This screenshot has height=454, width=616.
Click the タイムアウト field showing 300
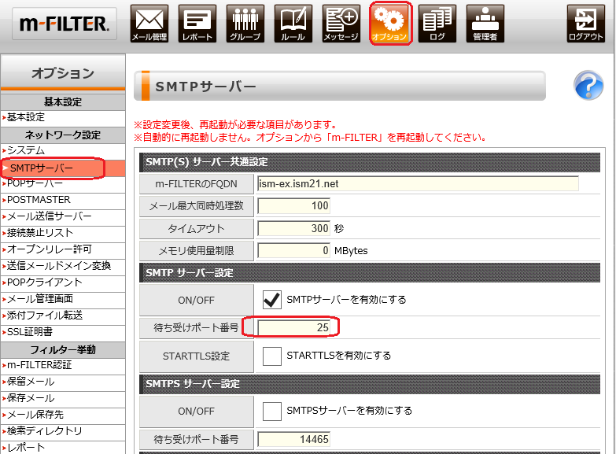point(293,228)
